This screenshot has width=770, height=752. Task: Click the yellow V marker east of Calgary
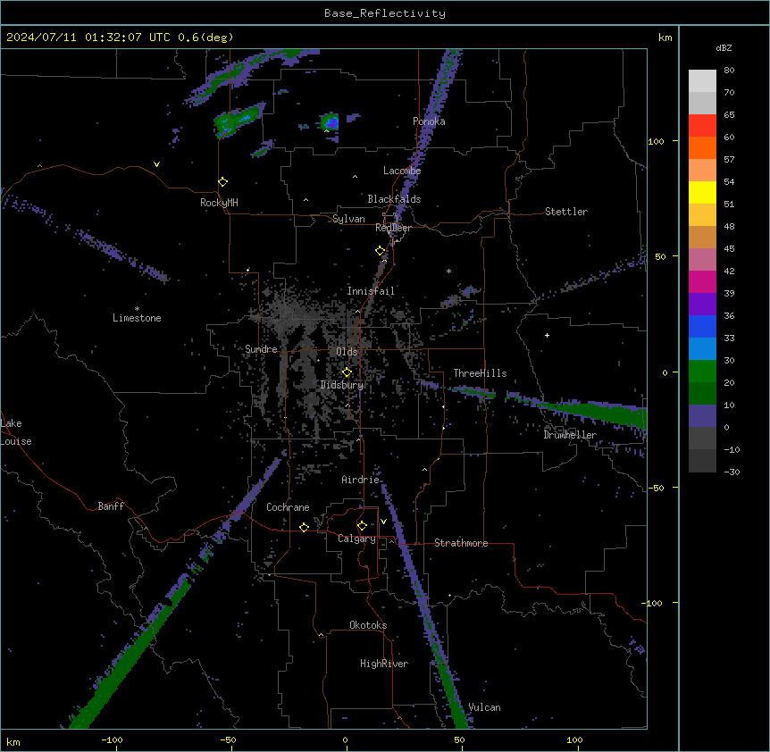[383, 522]
